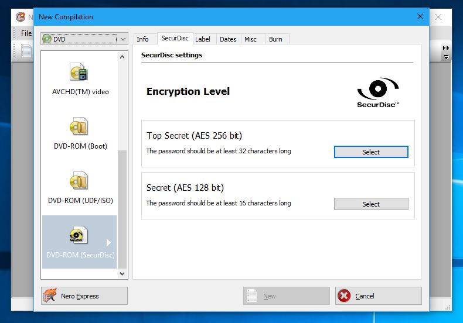Image resolution: width=463 pixels, height=323 pixels.
Task: Select the AVCHD(TM) video compilation icon
Action: point(79,71)
